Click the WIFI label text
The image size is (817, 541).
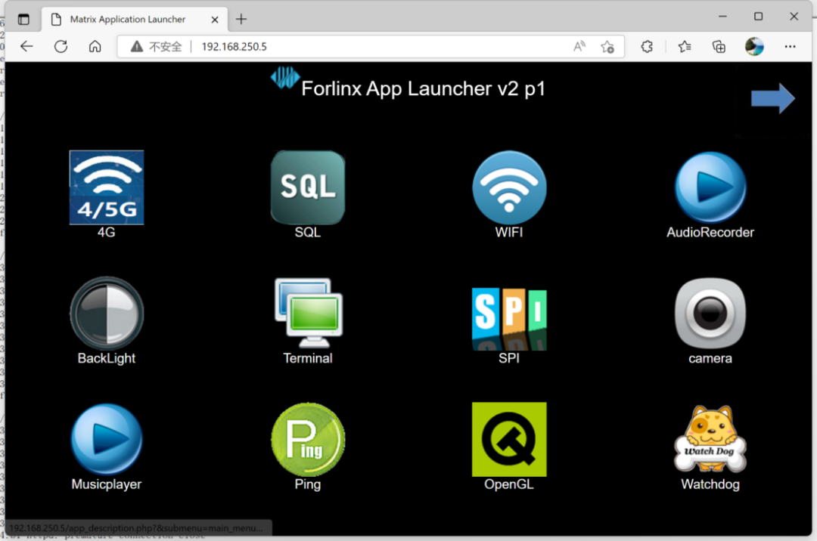(x=509, y=232)
